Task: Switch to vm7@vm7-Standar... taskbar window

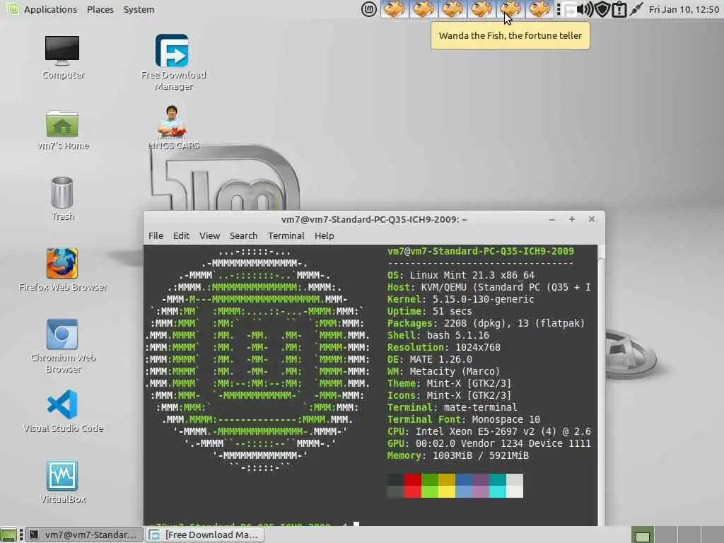Action: click(x=84, y=535)
